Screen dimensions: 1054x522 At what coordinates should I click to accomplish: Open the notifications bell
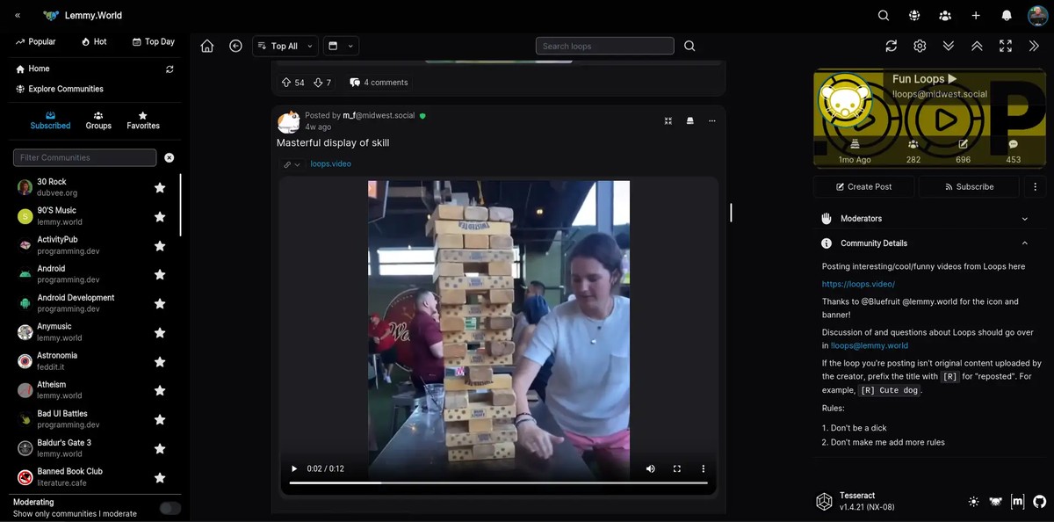point(1007,16)
